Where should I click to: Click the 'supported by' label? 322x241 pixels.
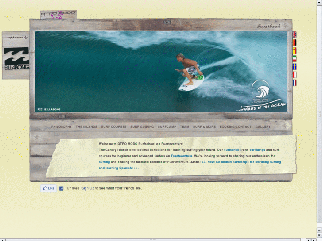[17, 38]
